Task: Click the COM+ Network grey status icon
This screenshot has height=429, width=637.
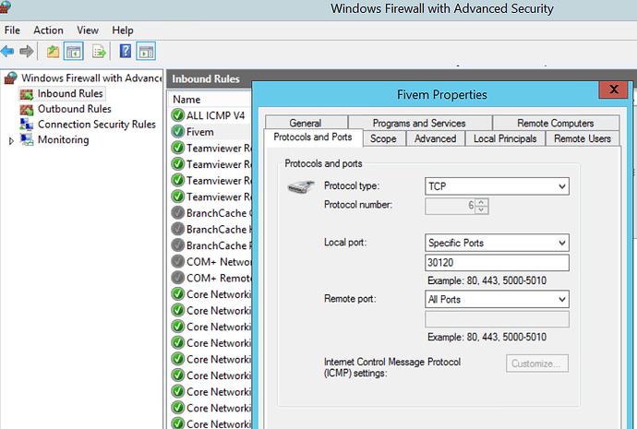Action: pos(177,261)
